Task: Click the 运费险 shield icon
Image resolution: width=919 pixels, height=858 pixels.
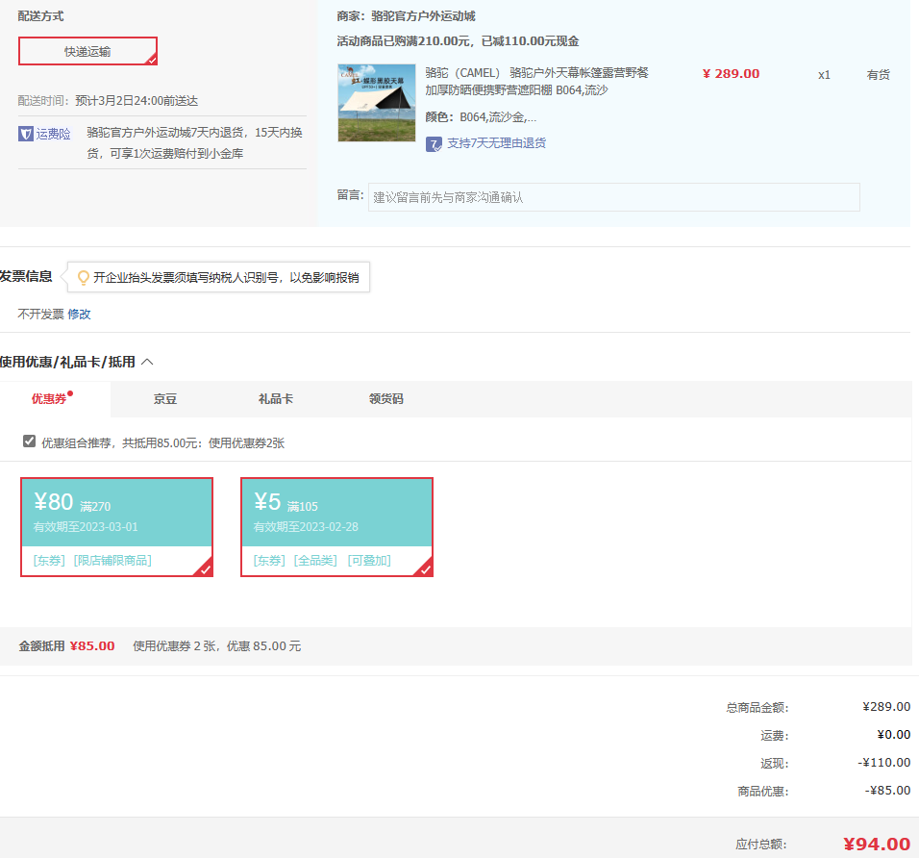Action: tap(26, 134)
